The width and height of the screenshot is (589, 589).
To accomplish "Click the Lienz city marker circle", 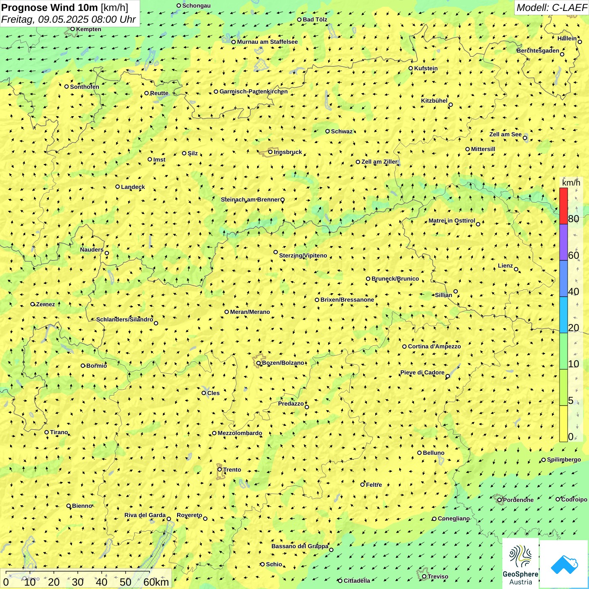I will click(x=516, y=269).
